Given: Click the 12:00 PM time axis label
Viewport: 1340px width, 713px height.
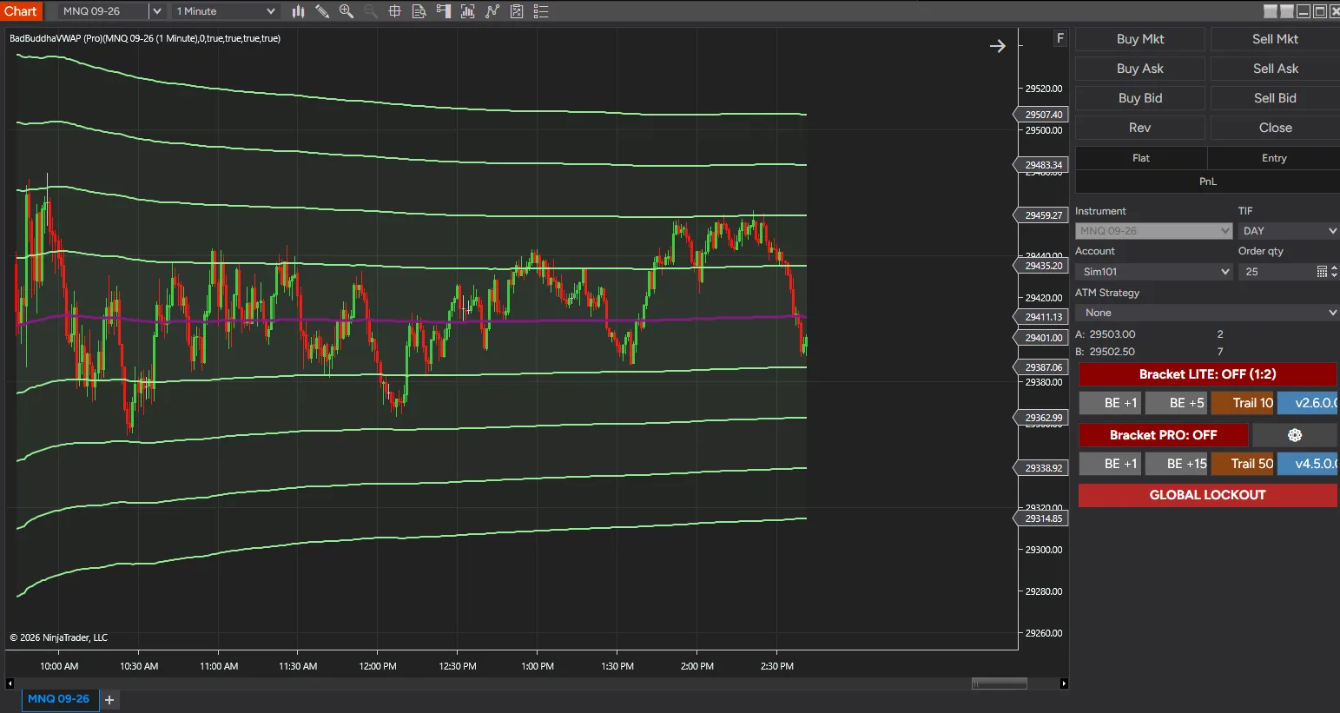Looking at the screenshot, I should click(378, 666).
